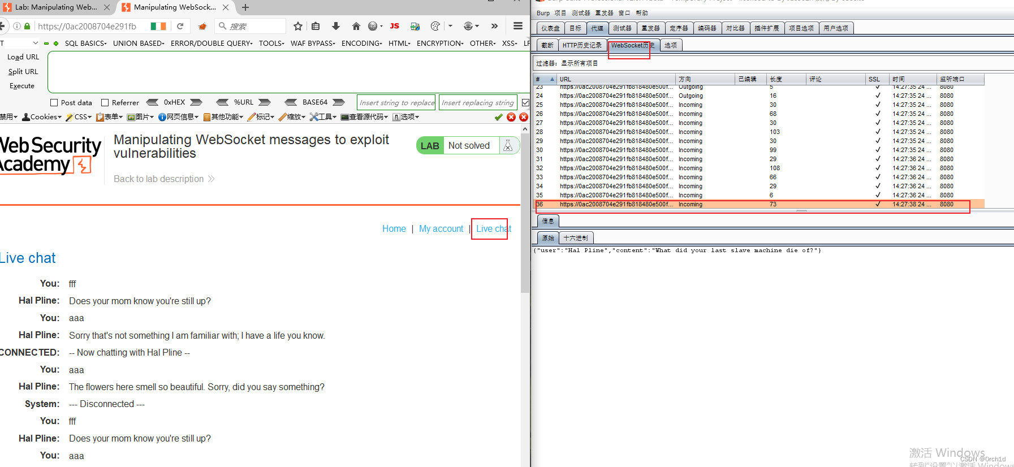The image size is (1014, 467).
Task: Click the green checkmark icon in the developer toolbar
Action: pos(498,117)
